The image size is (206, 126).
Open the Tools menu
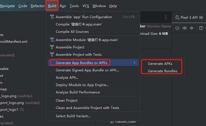pos(74,6)
